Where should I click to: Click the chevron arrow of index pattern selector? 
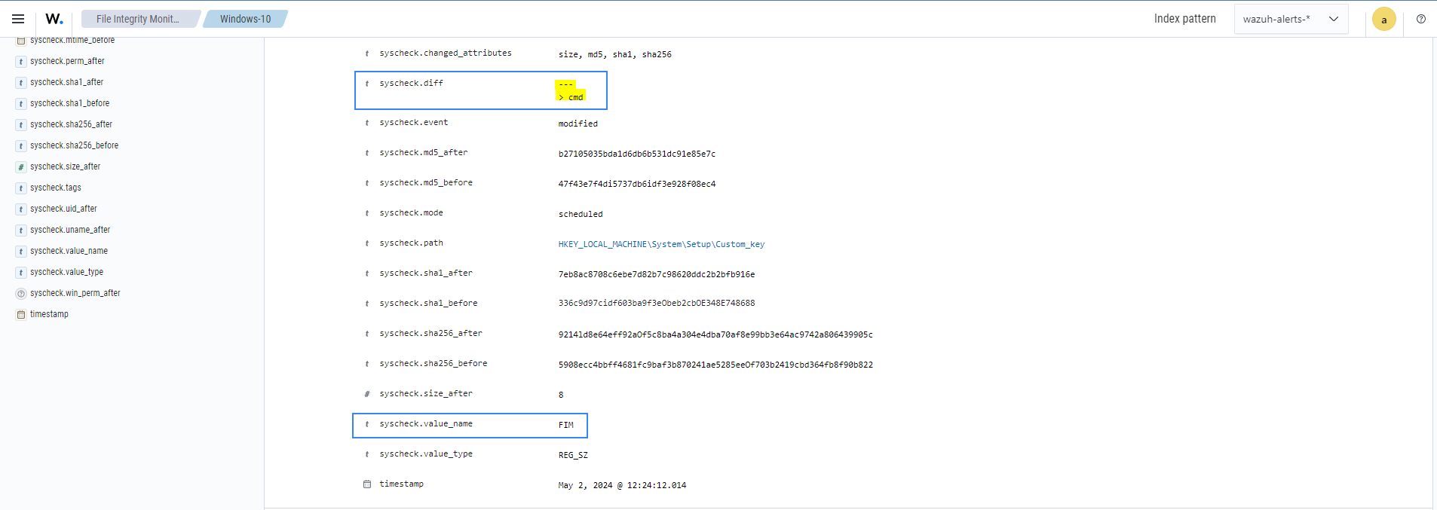click(x=1333, y=19)
